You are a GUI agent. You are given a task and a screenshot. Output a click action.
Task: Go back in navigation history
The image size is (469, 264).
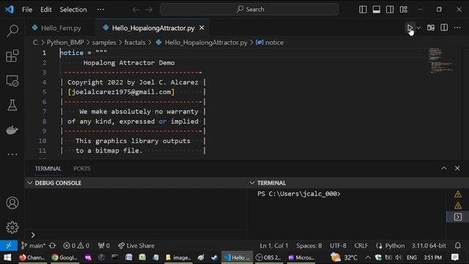[136, 10]
